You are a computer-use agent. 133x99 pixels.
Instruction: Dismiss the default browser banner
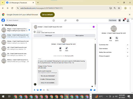[x=130, y=15]
